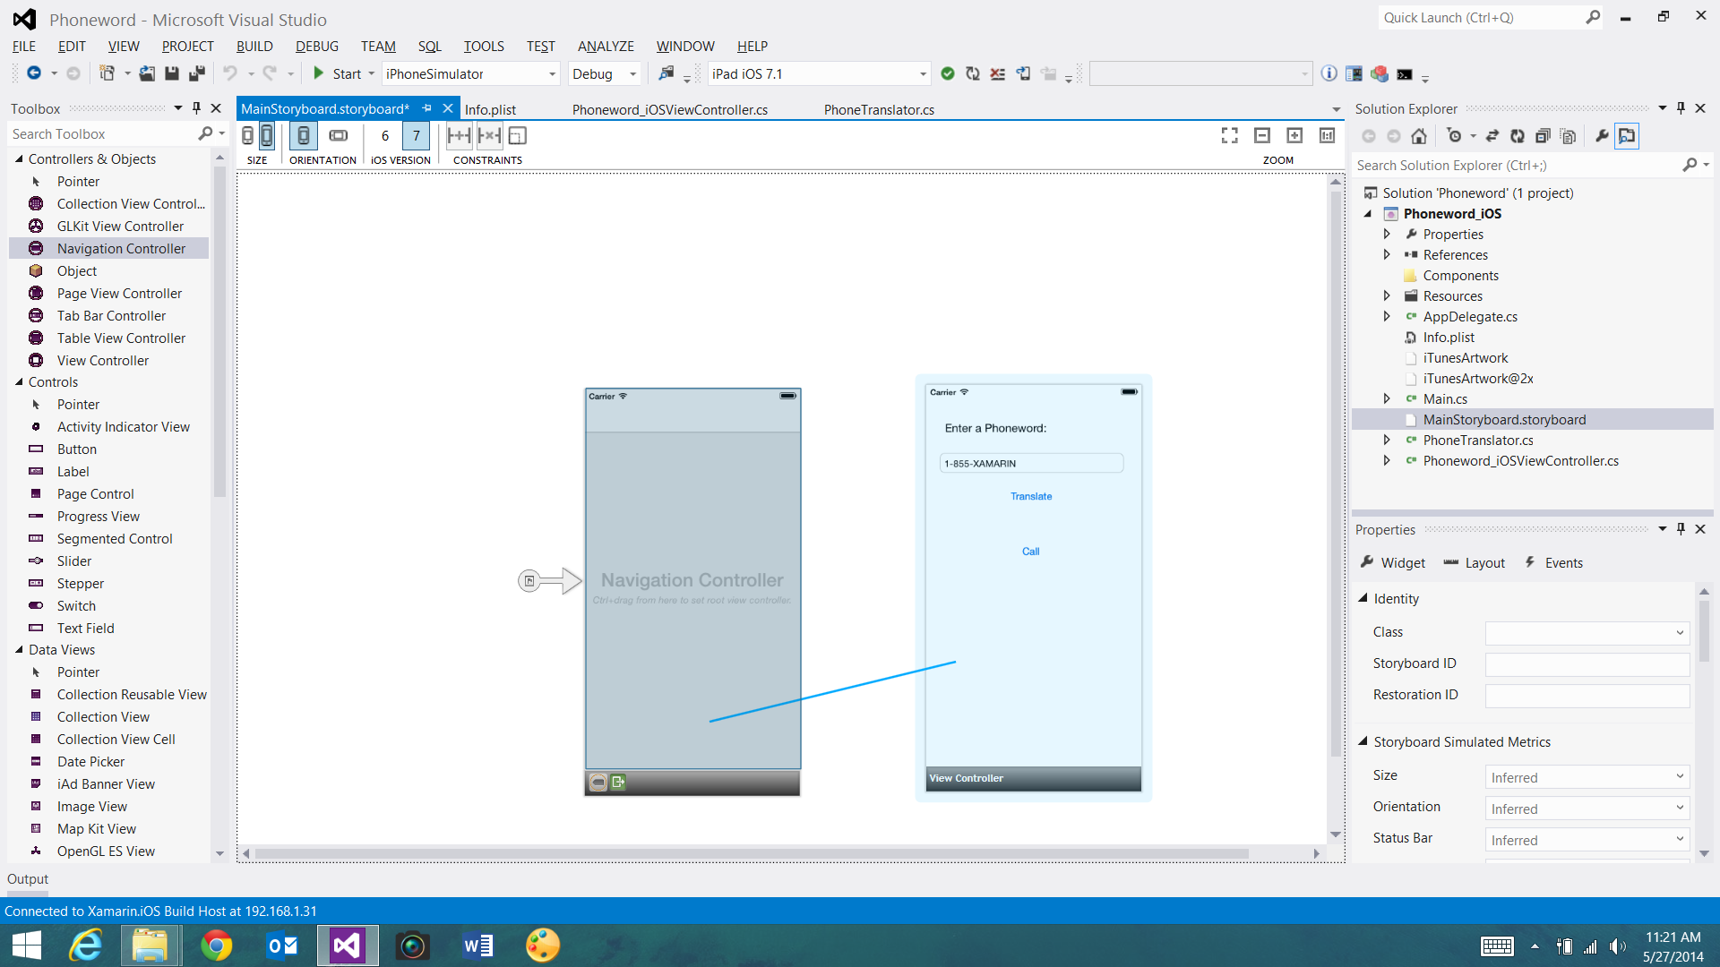The height and width of the screenshot is (967, 1720).
Task: Click the green Start debugging arrow
Action: click(x=319, y=73)
